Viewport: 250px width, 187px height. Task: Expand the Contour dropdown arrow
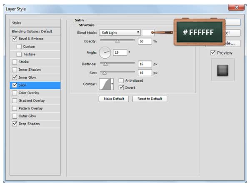(112, 84)
